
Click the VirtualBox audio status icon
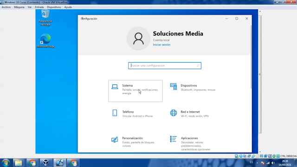click(x=245, y=156)
